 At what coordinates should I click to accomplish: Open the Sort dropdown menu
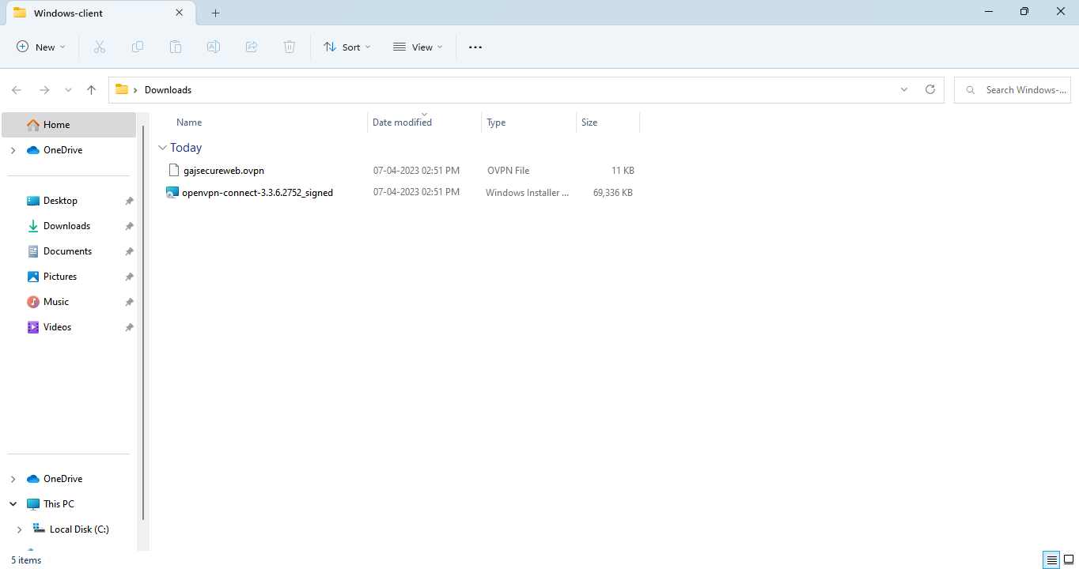(347, 47)
